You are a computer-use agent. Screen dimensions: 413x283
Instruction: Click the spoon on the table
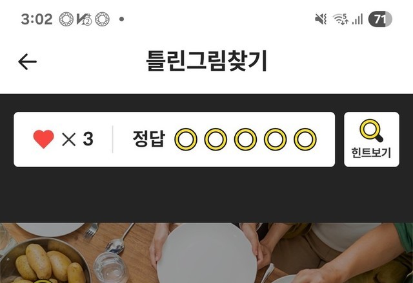tap(119, 239)
